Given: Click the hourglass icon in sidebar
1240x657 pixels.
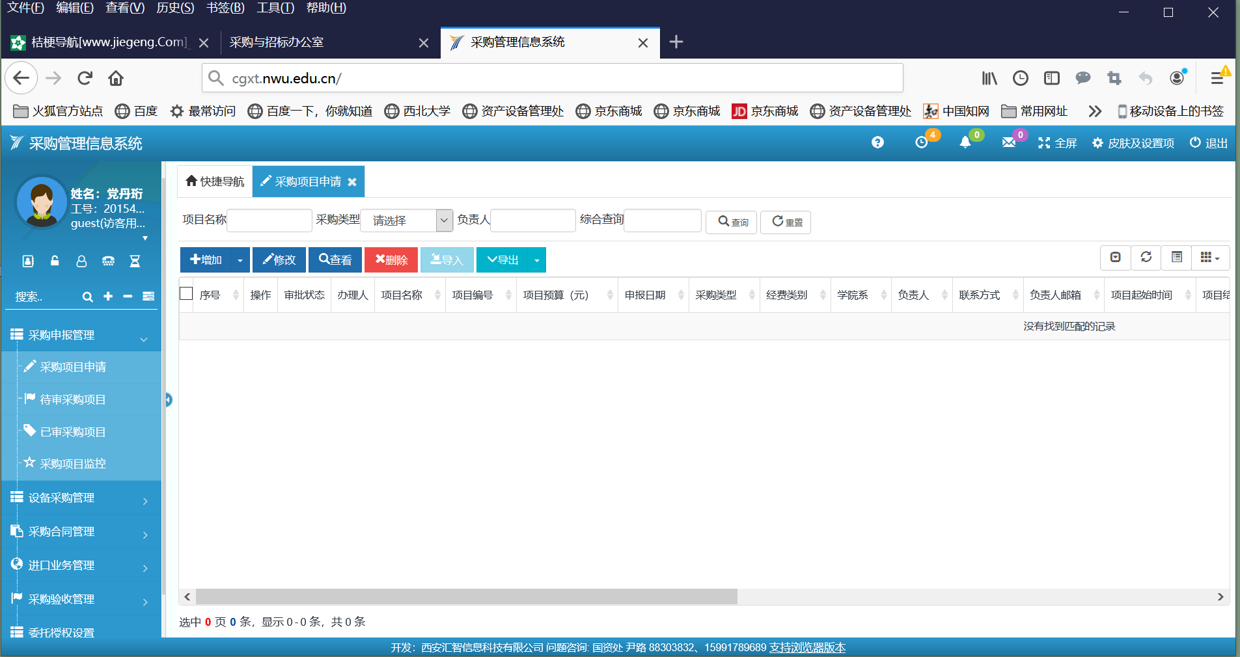Looking at the screenshot, I should coord(135,261).
